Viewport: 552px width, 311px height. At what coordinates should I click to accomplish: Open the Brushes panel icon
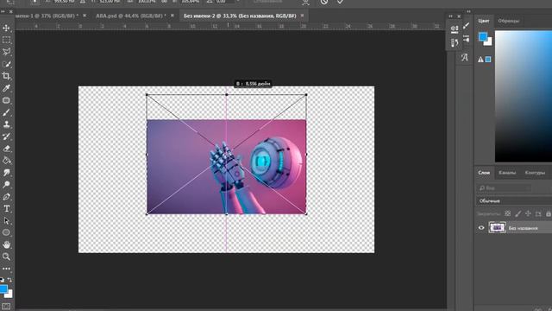pos(466,25)
